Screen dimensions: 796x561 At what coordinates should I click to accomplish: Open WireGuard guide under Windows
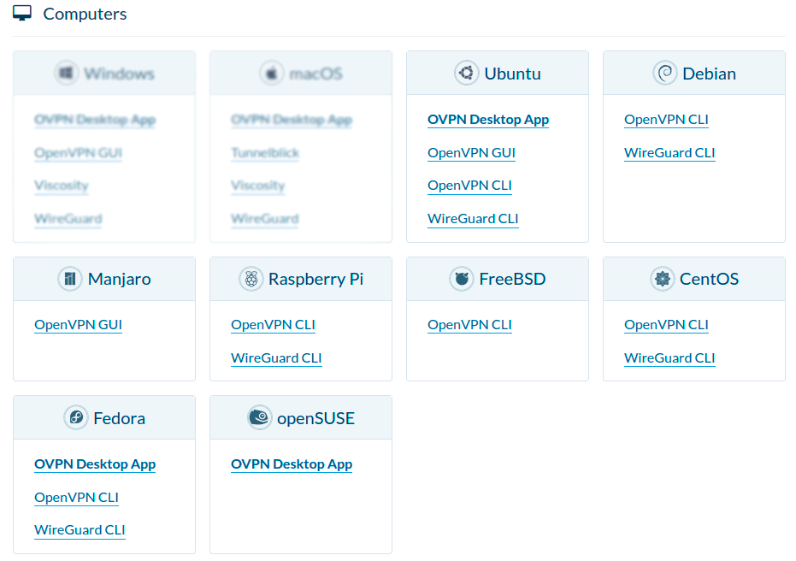(x=68, y=219)
